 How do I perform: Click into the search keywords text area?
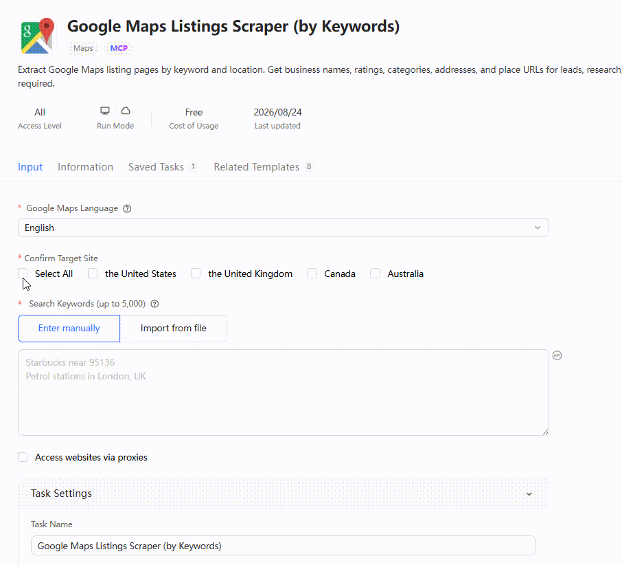tap(284, 392)
